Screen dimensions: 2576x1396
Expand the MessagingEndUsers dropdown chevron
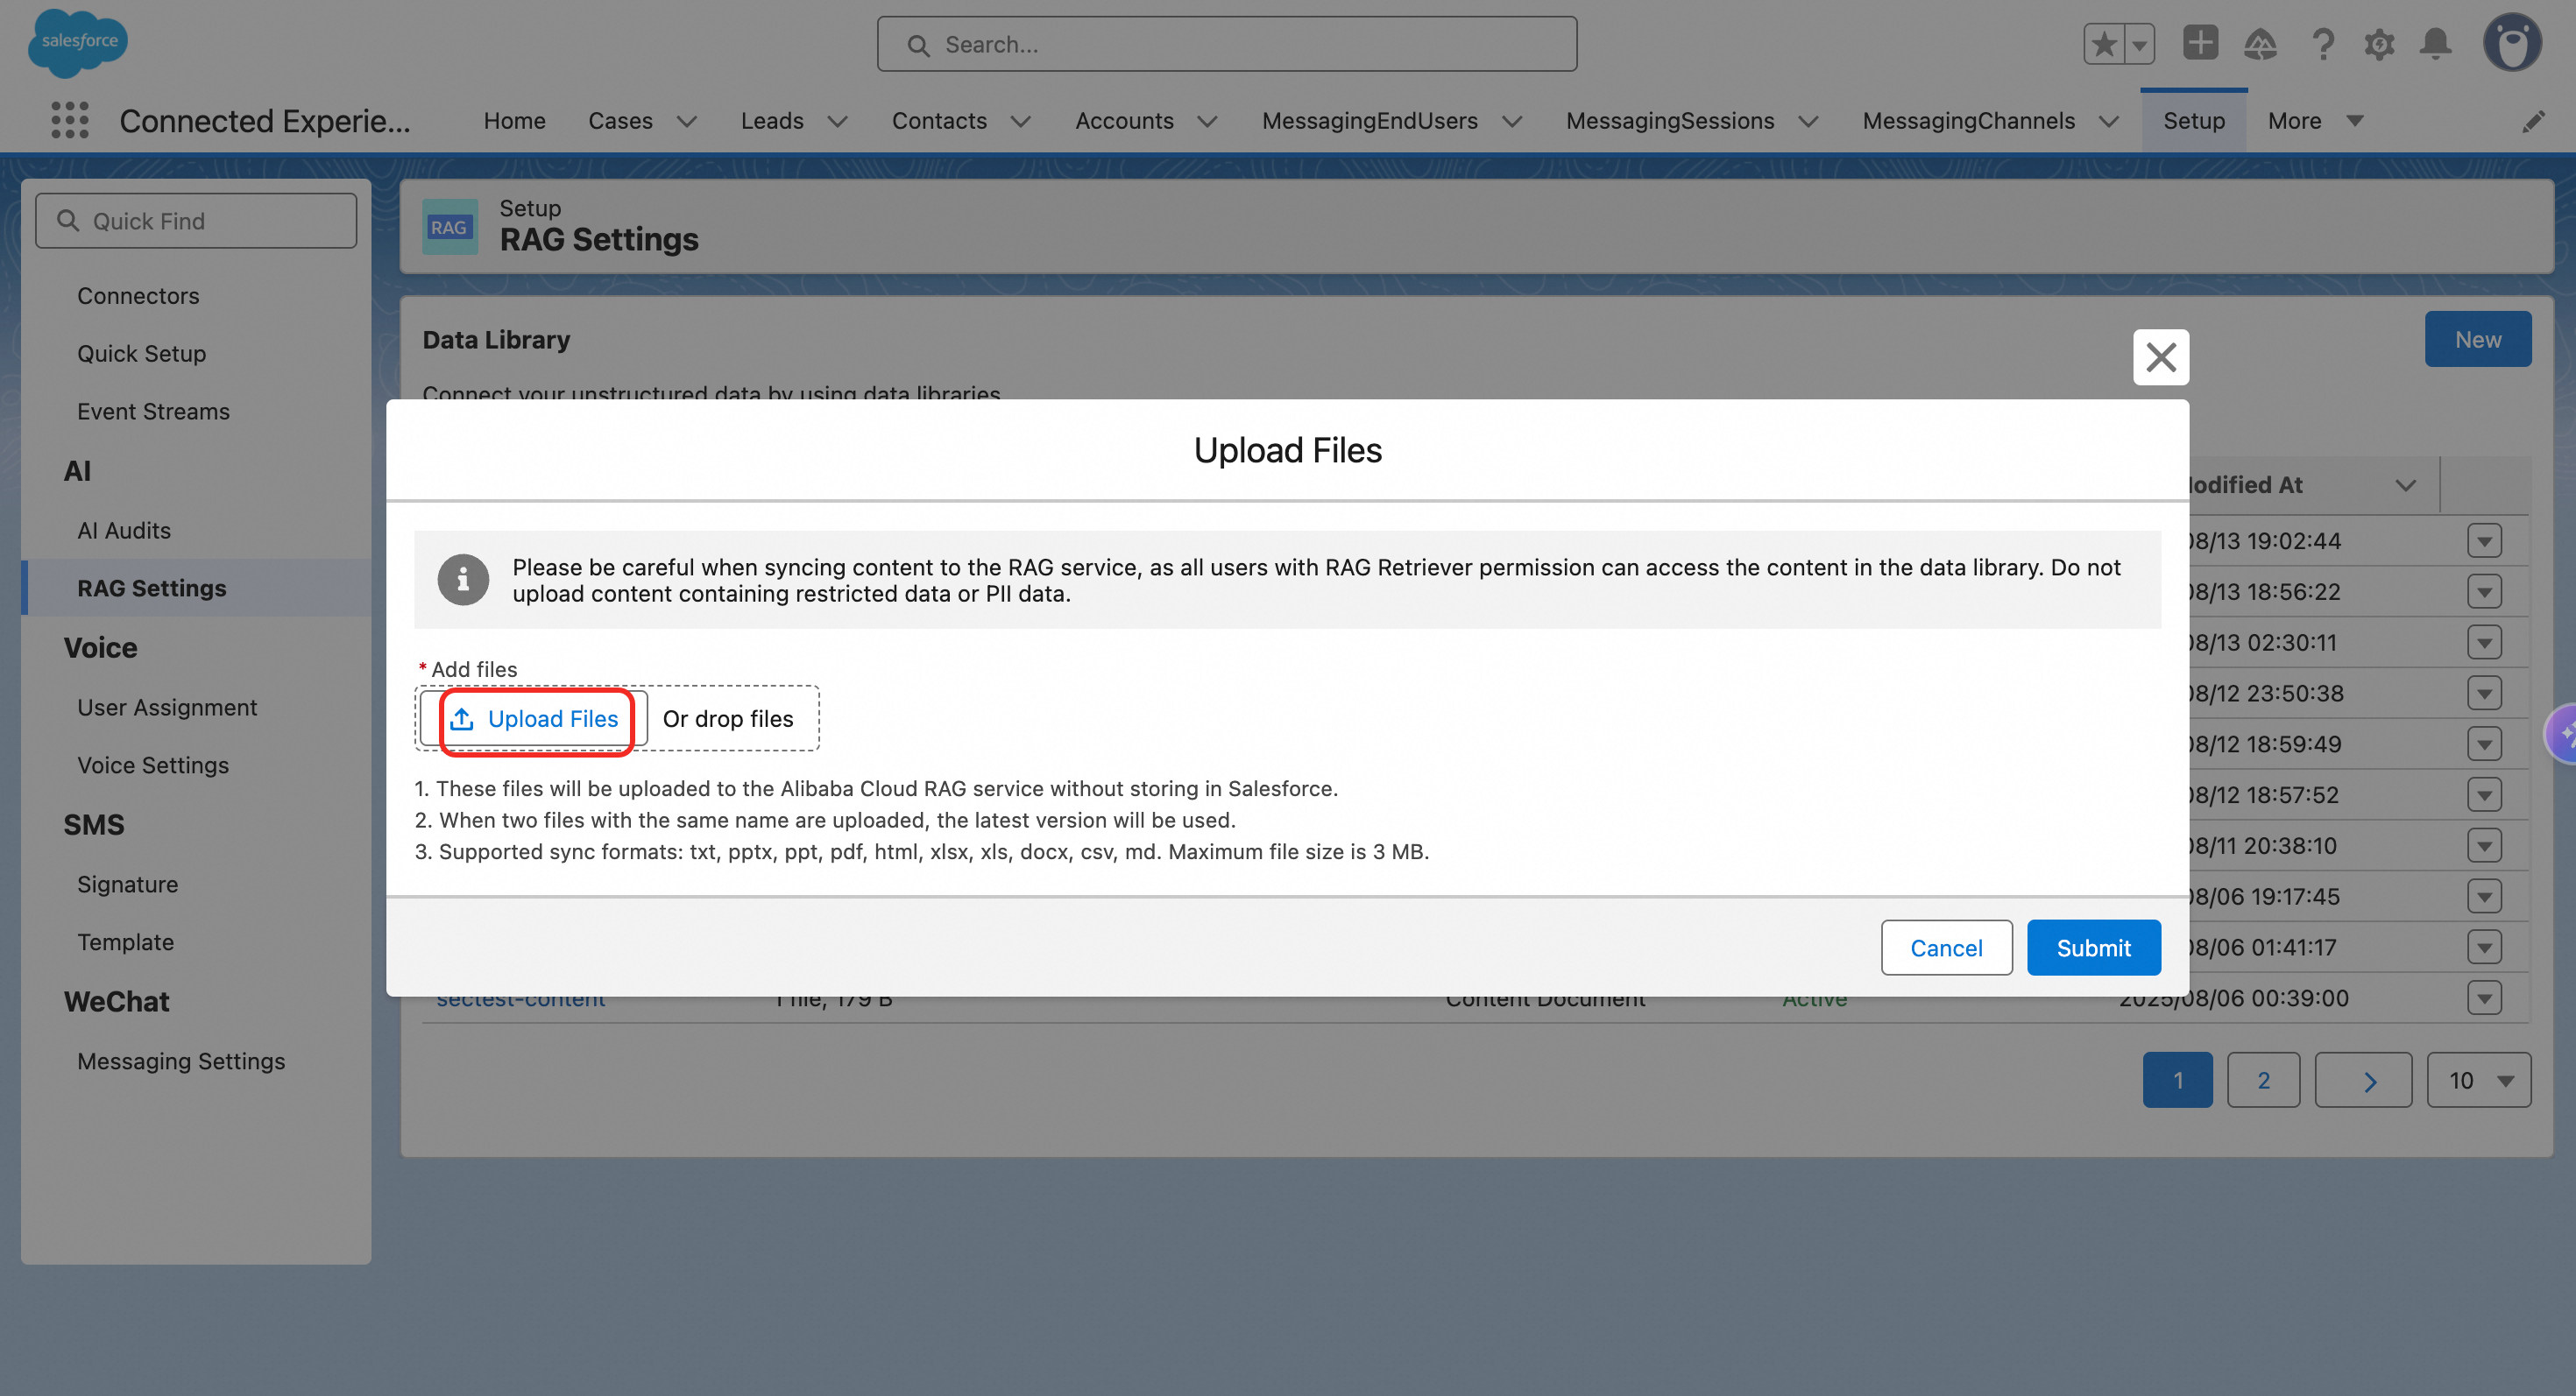1512,122
